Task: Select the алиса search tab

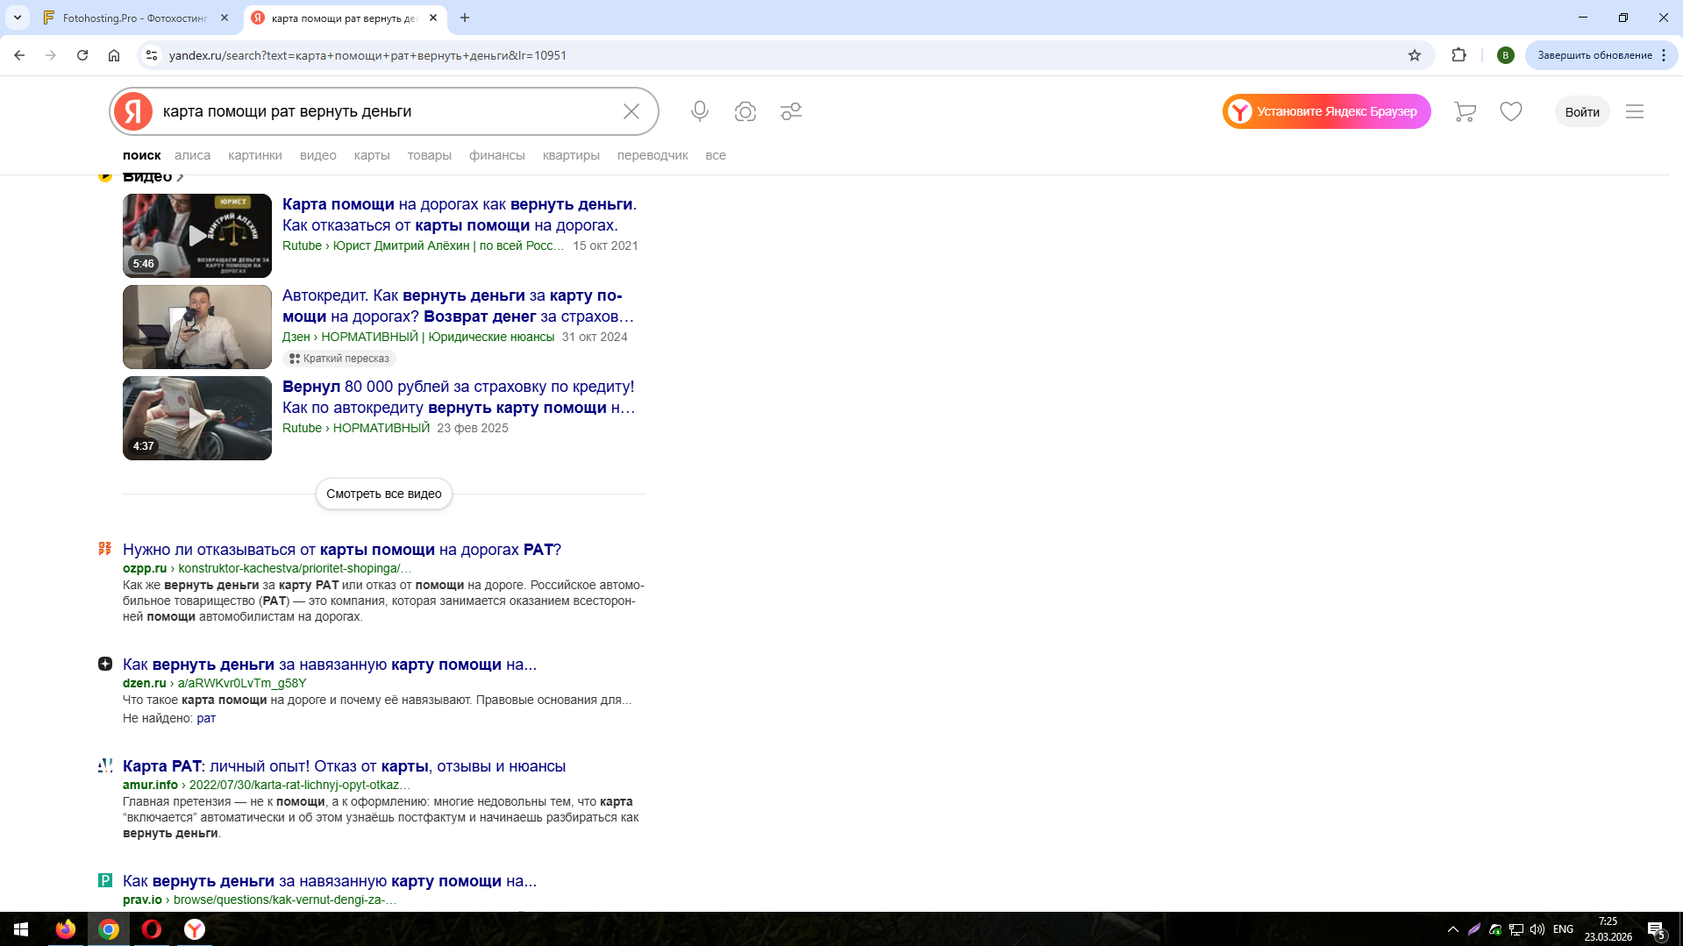Action: (192, 155)
